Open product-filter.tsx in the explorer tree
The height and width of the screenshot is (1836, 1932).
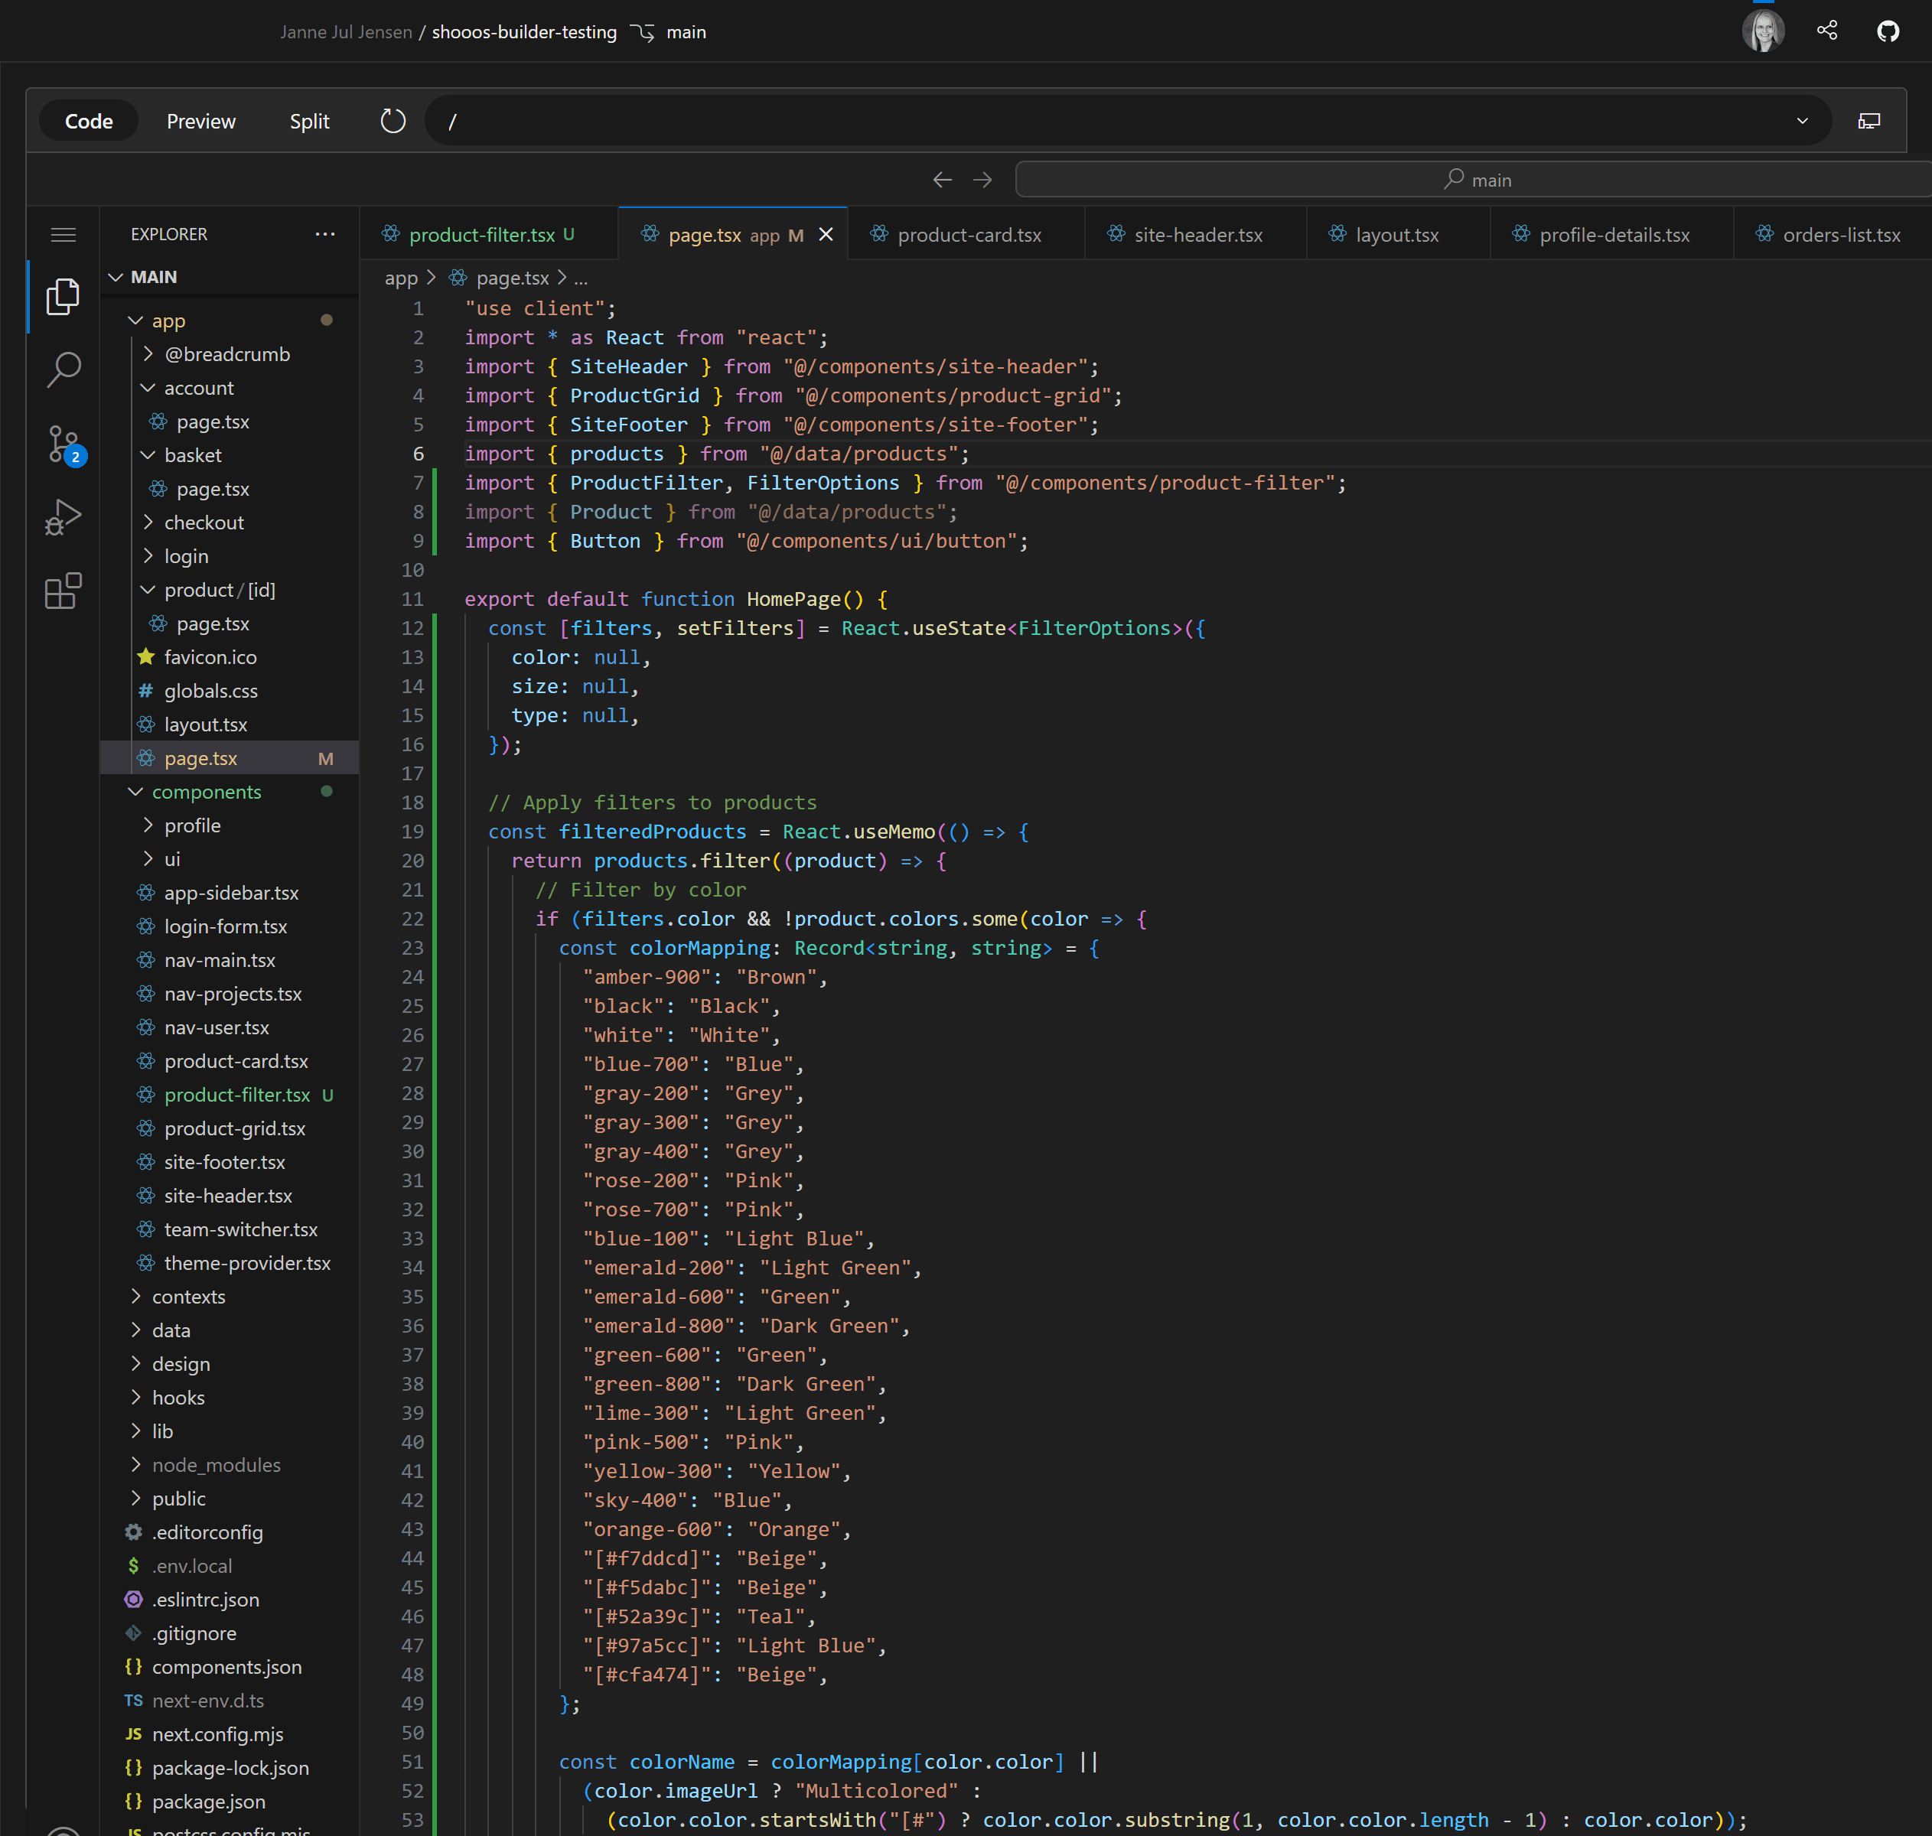click(x=237, y=1095)
